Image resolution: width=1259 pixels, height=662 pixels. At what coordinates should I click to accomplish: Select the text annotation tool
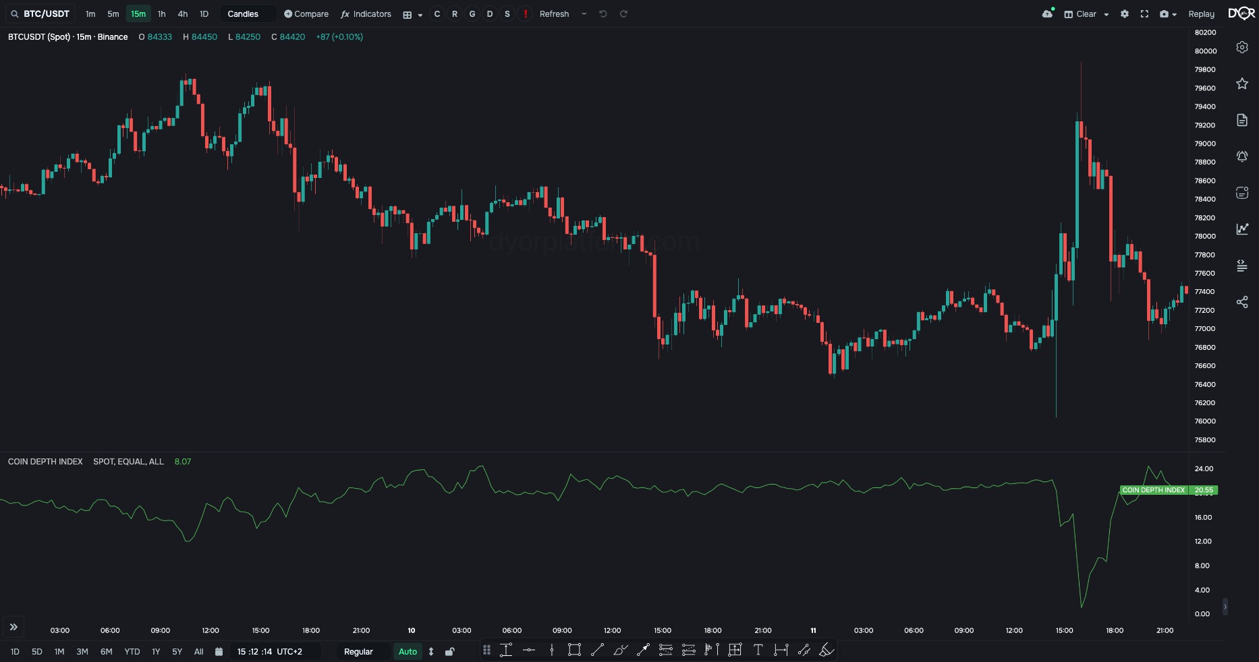click(758, 650)
